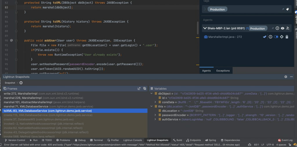Image resolution: width=297 pixels, height=147 pixels.
Task: Collapse the dbObject variable node
Action: tap(151, 94)
